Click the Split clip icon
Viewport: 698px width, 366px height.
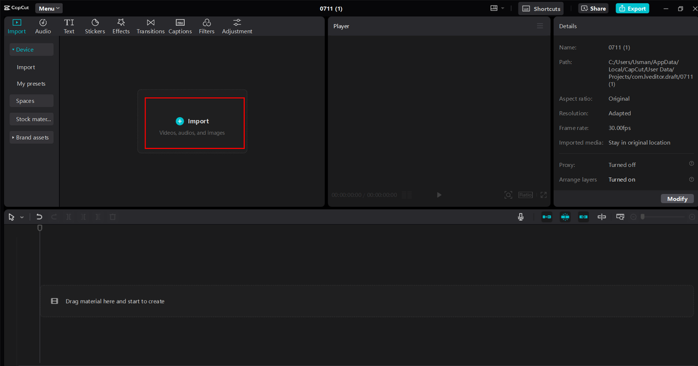coord(69,217)
